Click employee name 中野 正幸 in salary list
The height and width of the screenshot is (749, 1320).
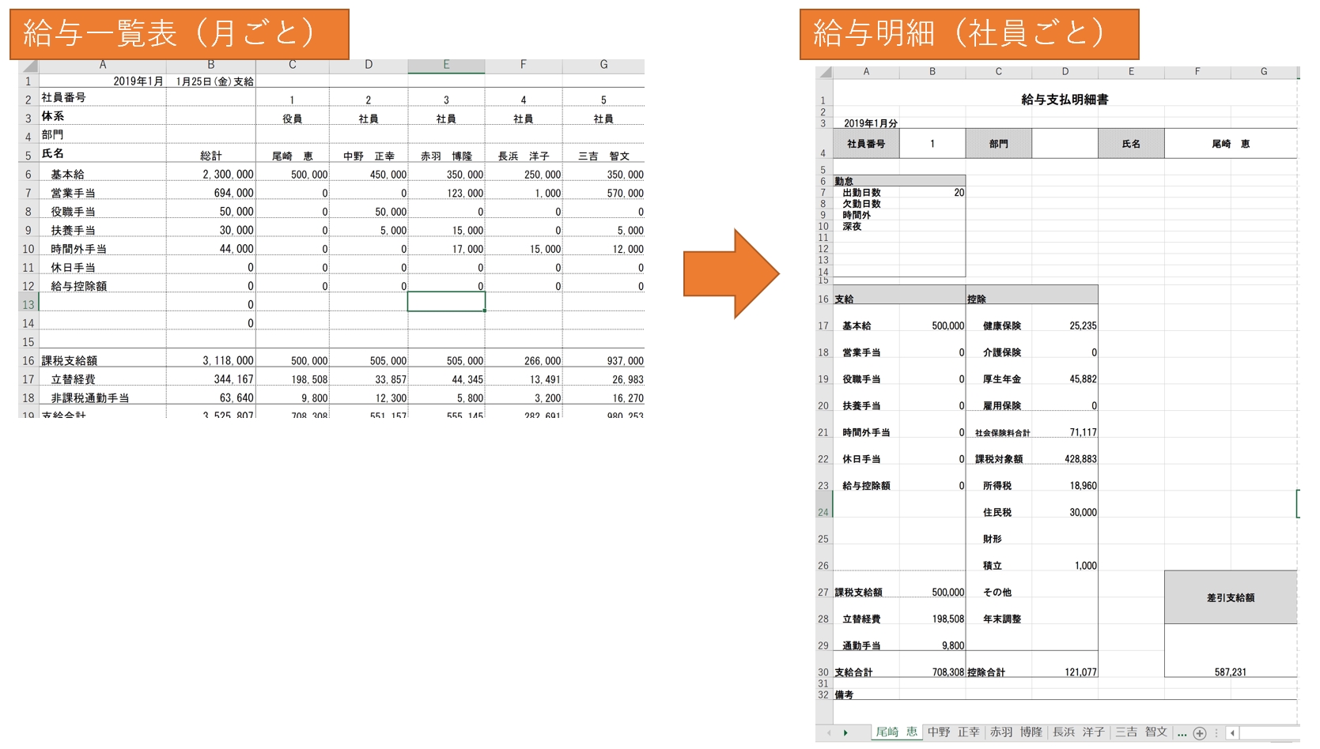(369, 156)
